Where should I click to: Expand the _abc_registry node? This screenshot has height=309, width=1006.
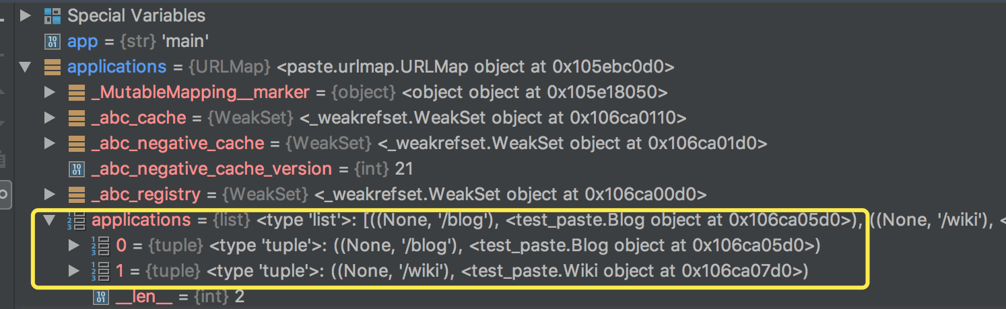coord(49,195)
